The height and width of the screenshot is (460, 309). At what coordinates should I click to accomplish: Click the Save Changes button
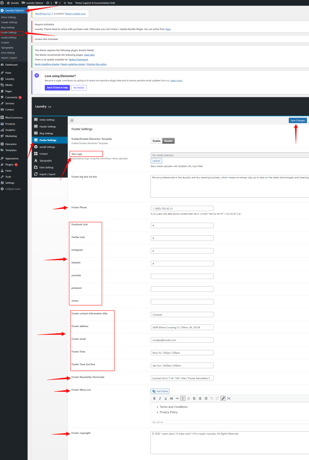(297, 120)
